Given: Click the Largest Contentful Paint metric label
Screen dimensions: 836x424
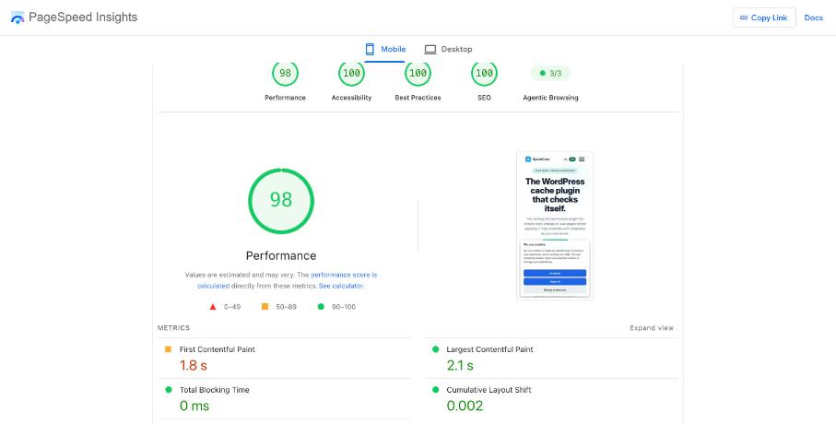Looking at the screenshot, I should [x=489, y=349].
